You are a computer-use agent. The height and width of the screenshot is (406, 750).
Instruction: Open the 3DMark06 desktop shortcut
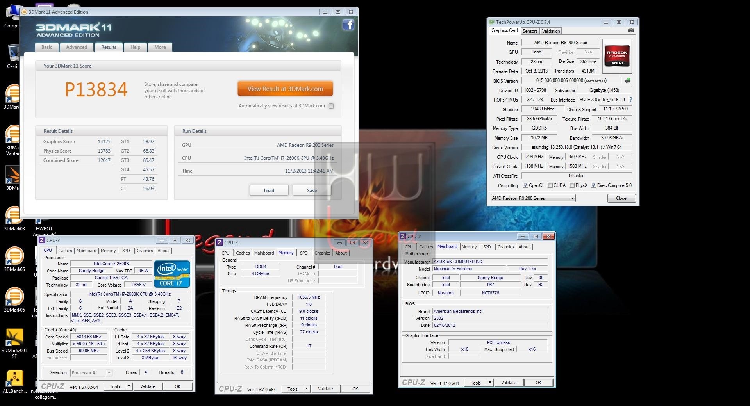click(x=14, y=299)
